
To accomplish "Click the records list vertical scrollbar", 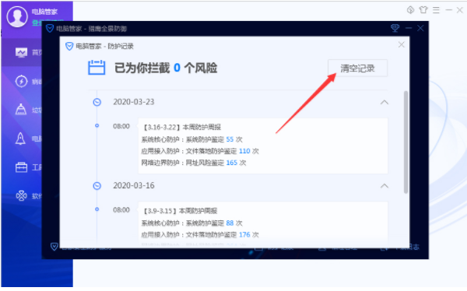I will pos(406,142).
